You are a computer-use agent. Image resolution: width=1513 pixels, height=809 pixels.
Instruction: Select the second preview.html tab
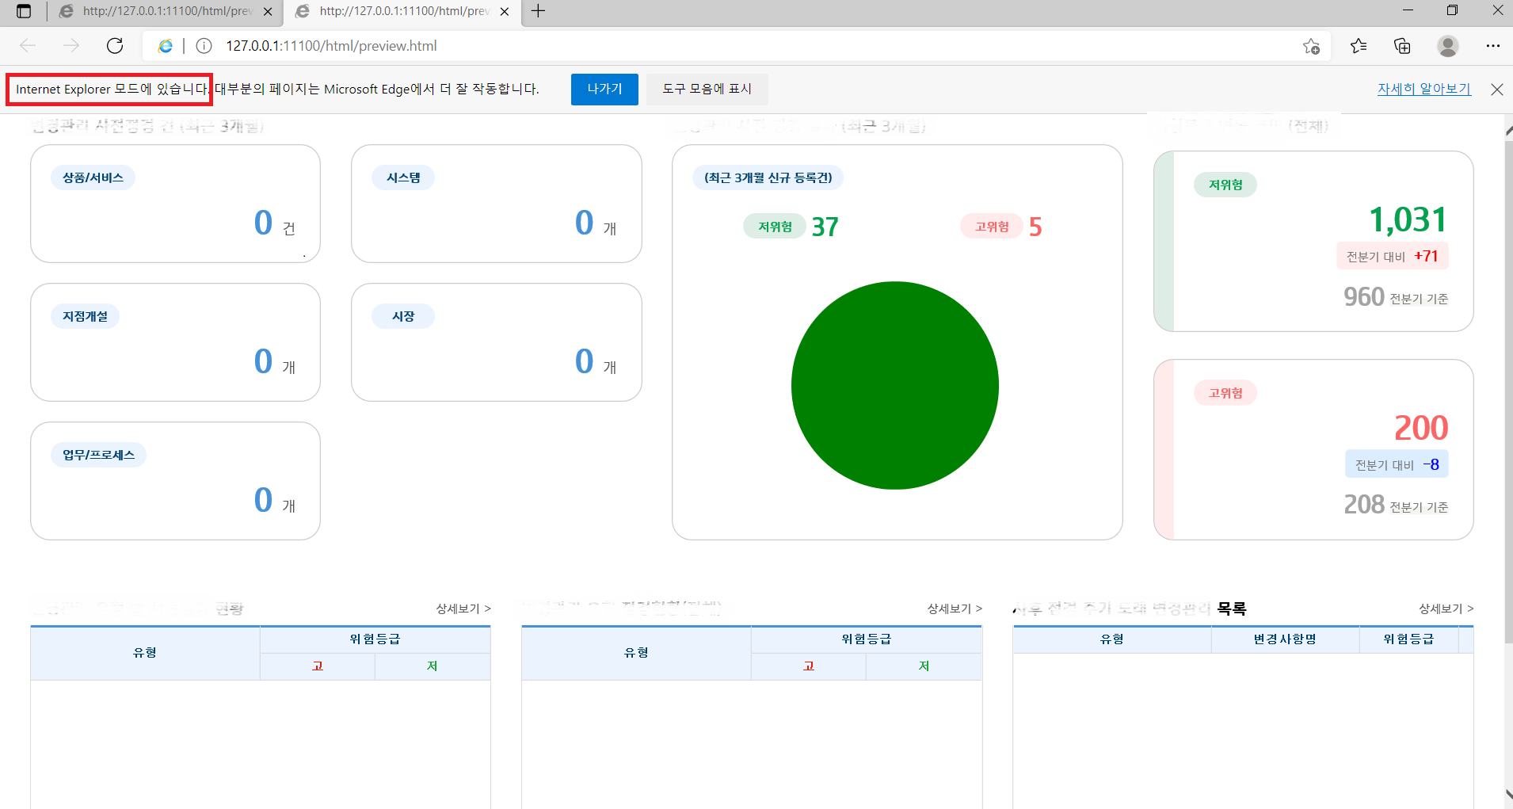pos(404,12)
